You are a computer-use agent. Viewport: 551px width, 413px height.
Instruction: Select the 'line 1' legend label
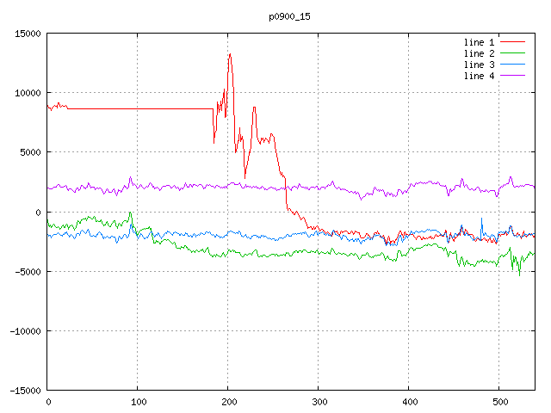tap(480, 42)
